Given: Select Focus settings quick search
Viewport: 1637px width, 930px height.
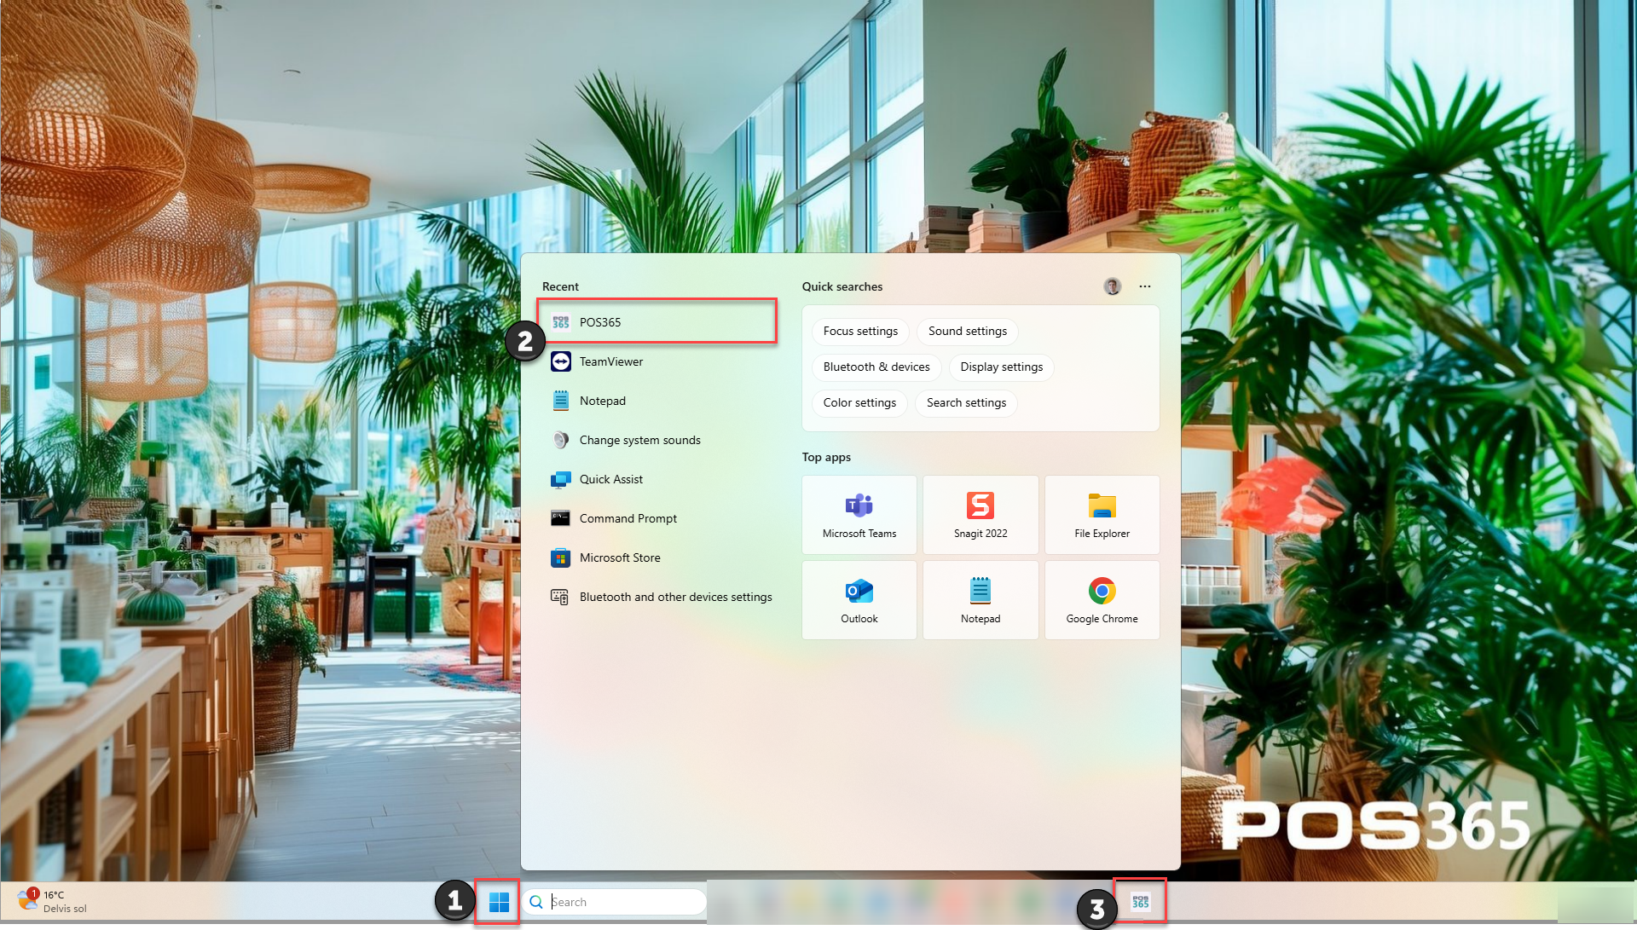Looking at the screenshot, I should 860,331.
